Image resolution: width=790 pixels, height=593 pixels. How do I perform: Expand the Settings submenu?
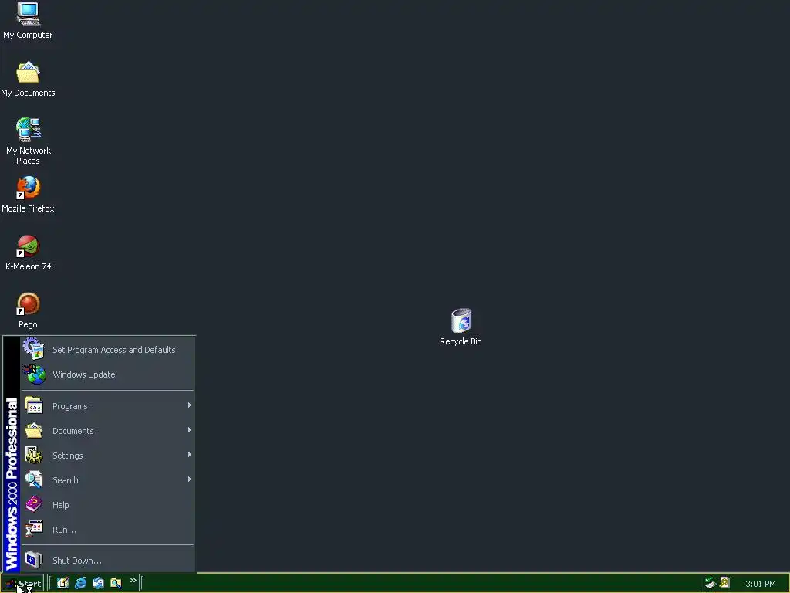point(107,456)
